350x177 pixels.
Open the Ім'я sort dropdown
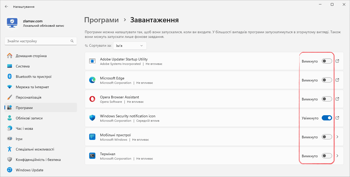(130, 46)
